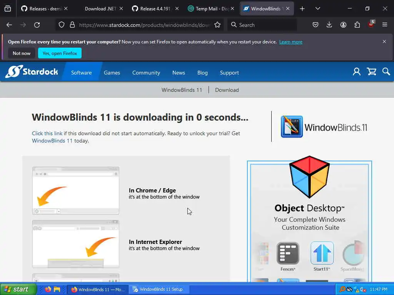Open the folder icon in quick launch
This screenshot has height=295, width=394.
[x=57, y=289]
